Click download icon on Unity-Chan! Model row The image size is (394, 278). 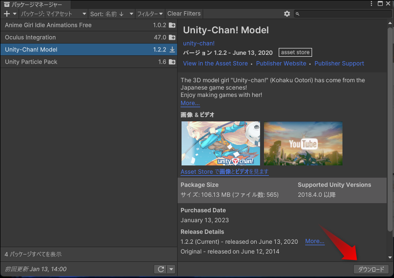click(x=172, y=49)
